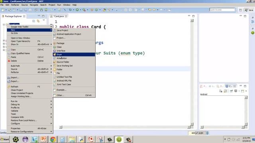
Task: Expand the context menu Refactor submenu
Action: (30, 72)
